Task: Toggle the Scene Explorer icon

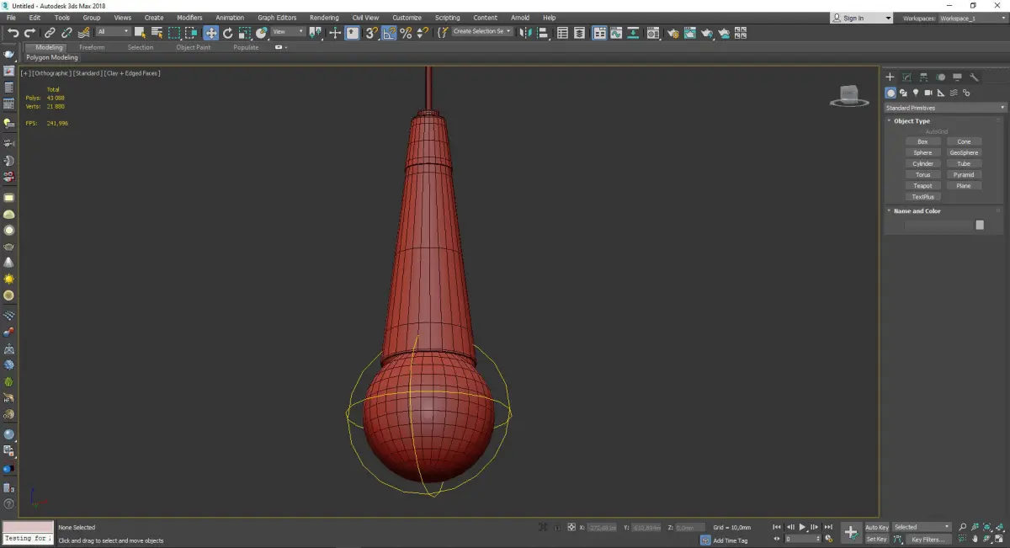Action: point(562,33)
